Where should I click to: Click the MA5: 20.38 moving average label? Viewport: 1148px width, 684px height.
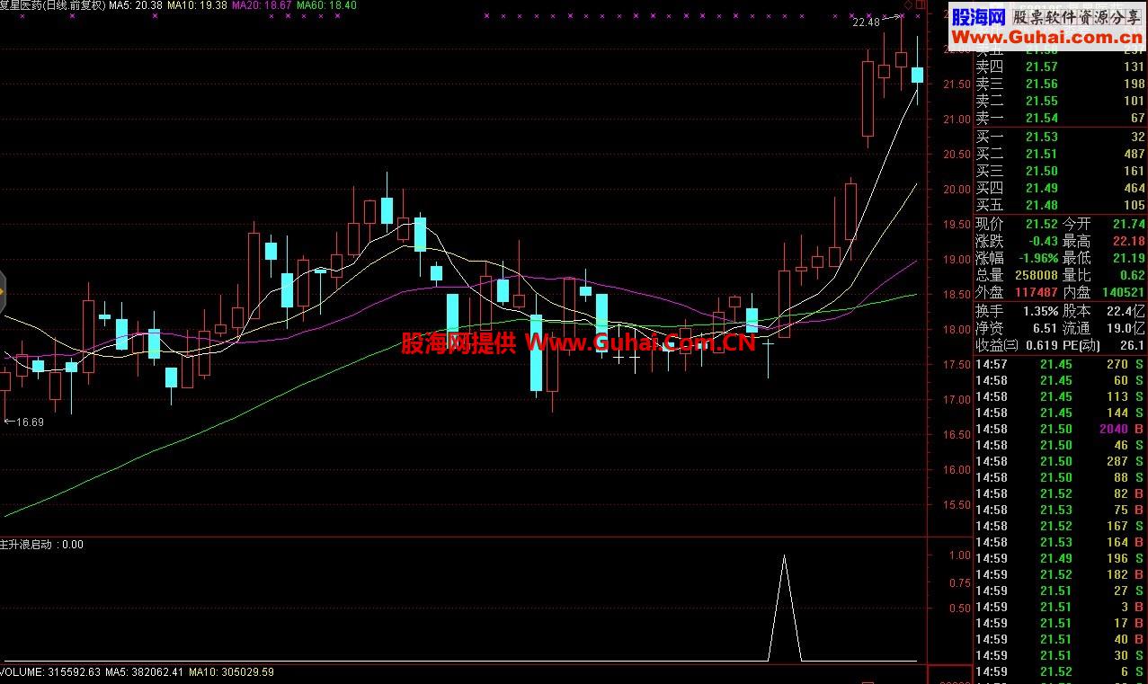135,5
